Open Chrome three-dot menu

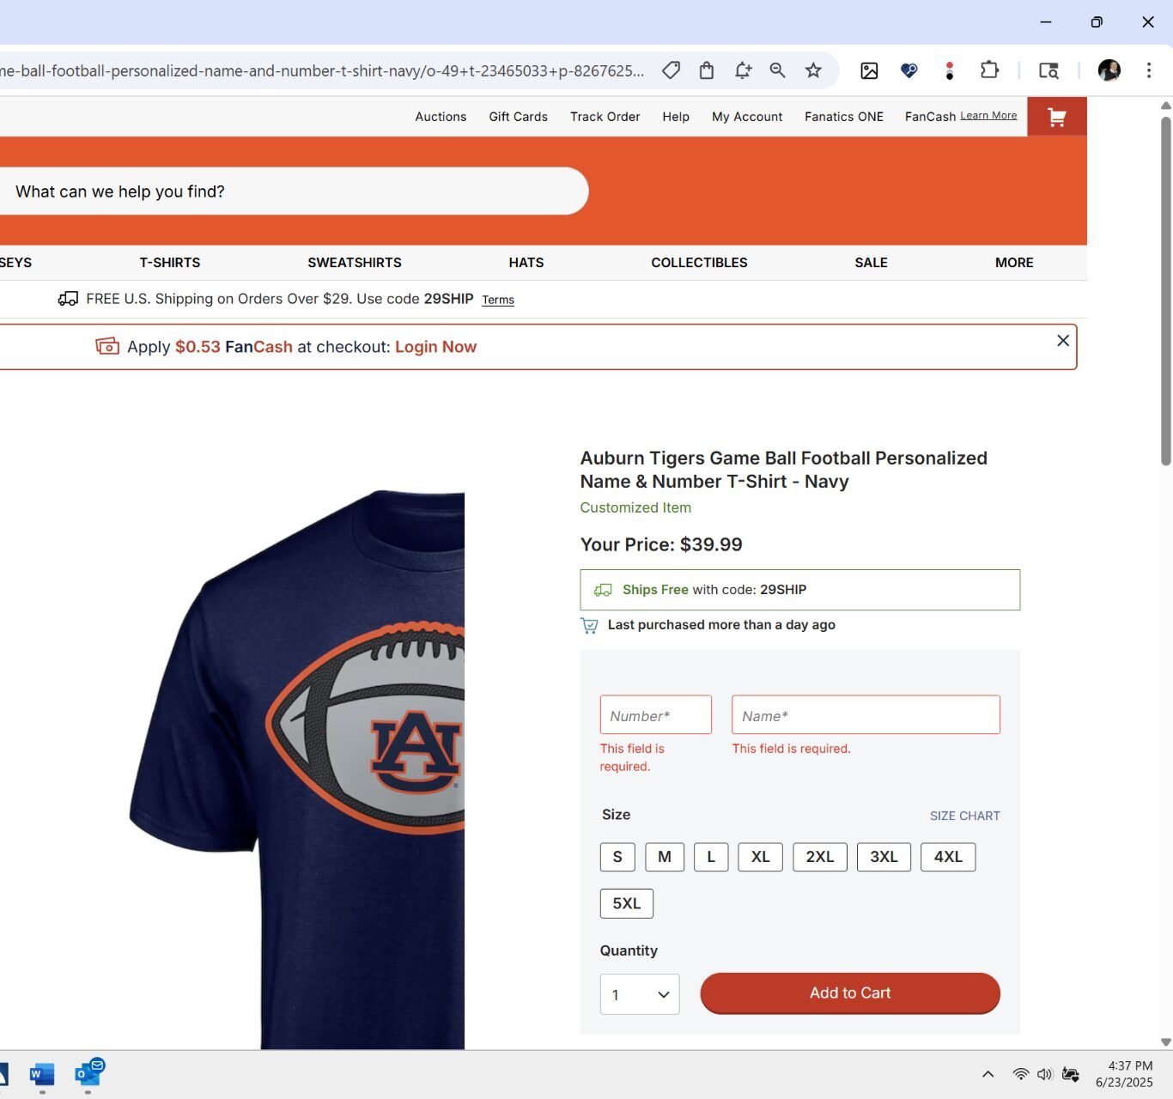coord(1149,70)
